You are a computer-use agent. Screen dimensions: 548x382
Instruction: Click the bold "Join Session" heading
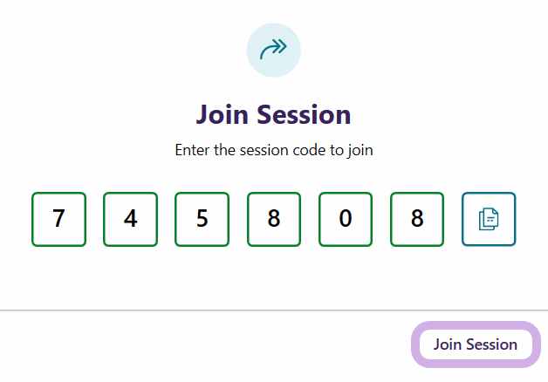[x=274, y=114]
